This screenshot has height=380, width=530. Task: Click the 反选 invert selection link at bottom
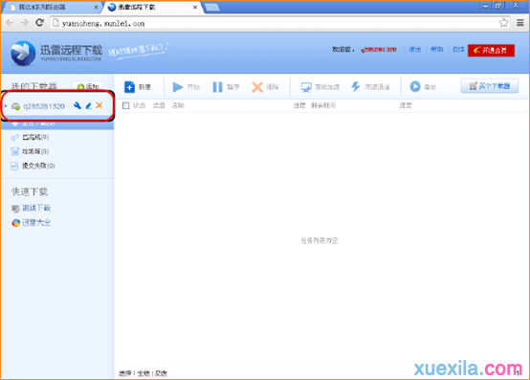tap(161, 373)
